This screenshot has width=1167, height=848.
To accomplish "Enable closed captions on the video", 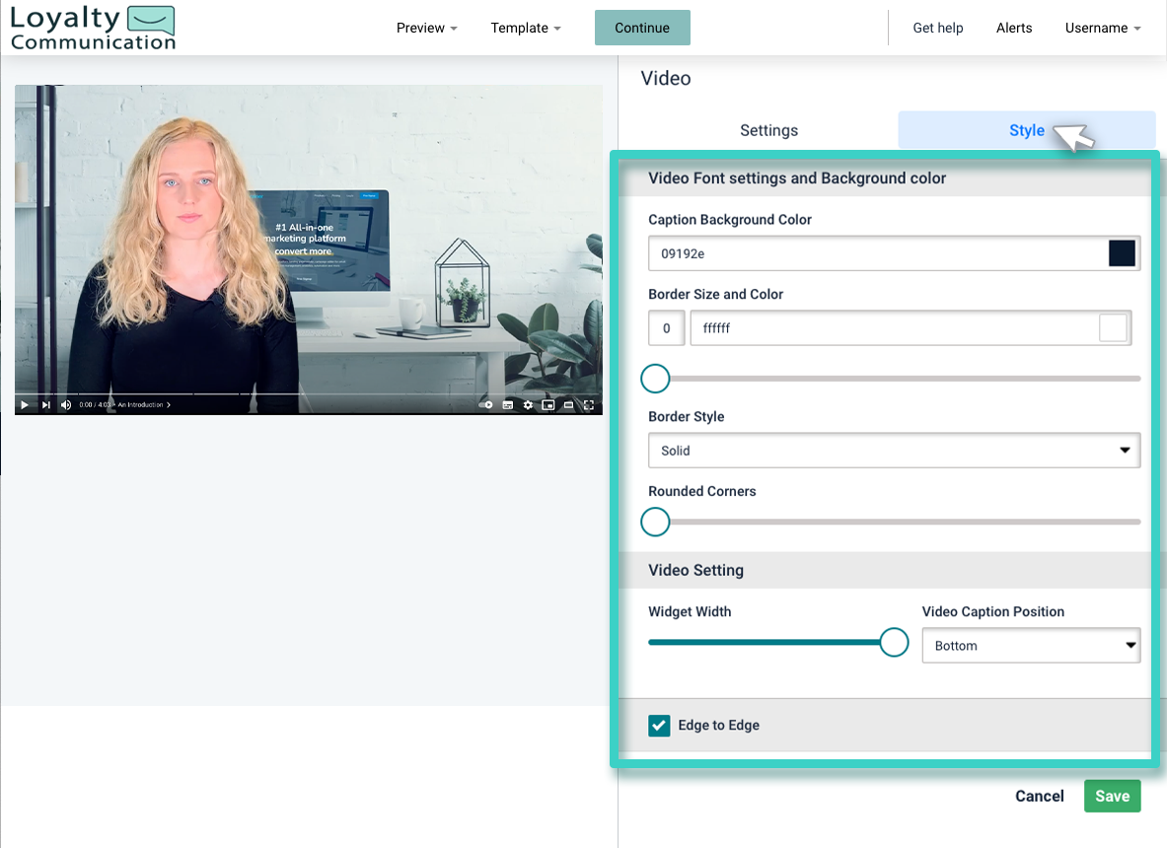I will coord(508,404).
